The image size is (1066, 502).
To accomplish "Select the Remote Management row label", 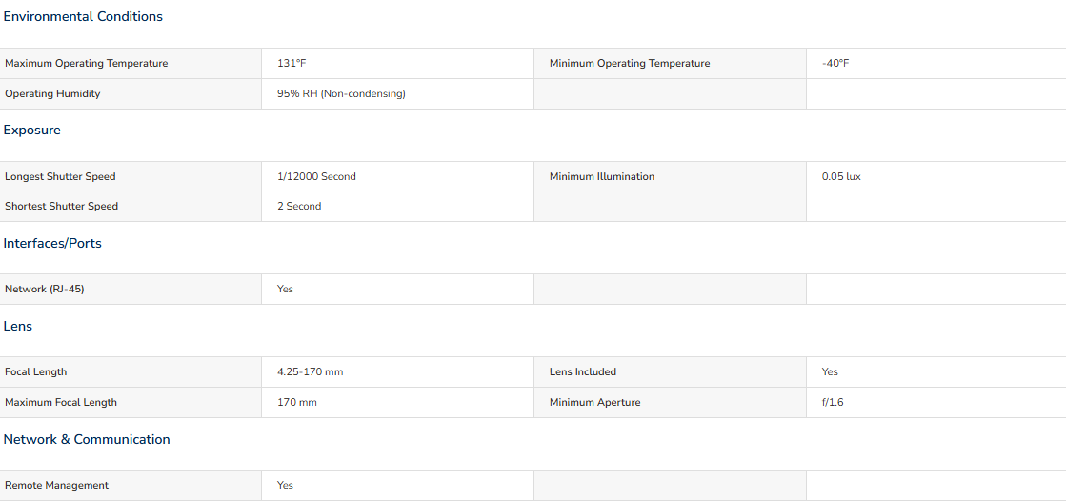I will point(56,486).
